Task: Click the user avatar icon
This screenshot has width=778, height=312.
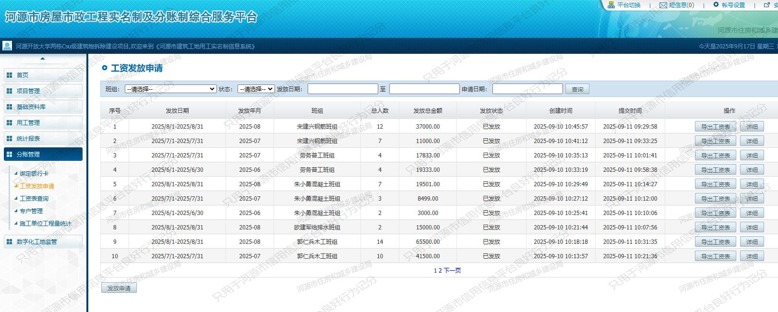Action: pos(7,46)
